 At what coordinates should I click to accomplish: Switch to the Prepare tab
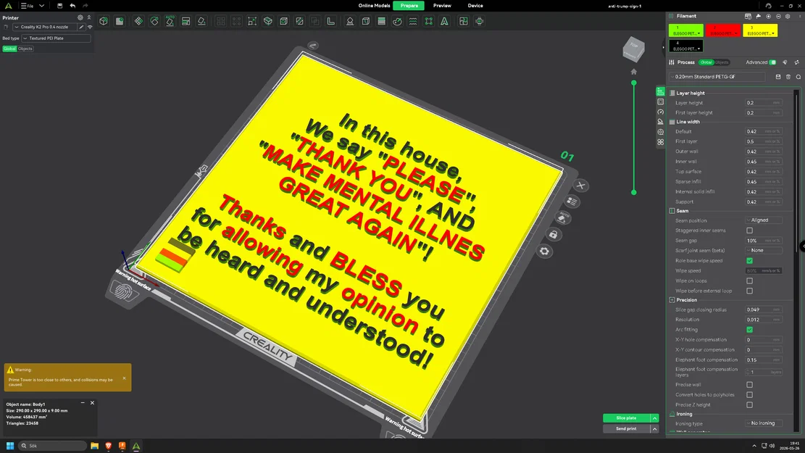tap(409, 6)
